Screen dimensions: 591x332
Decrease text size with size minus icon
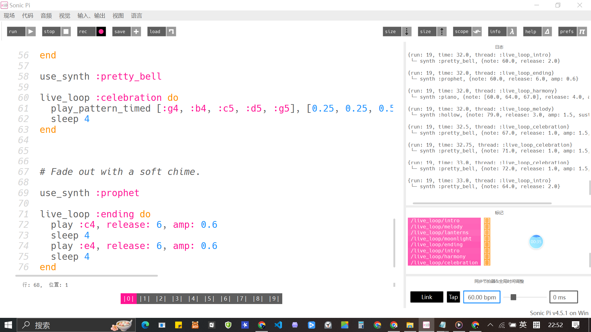tap(407, 31)
